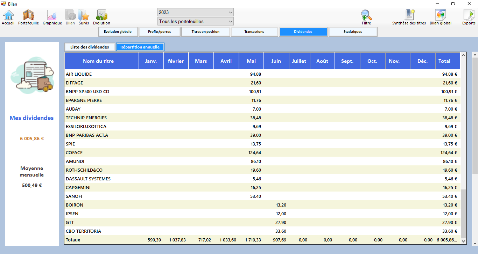Click the 1 719,33 May total cell
This screenshot has height=254, width=478.
(251, 240)
